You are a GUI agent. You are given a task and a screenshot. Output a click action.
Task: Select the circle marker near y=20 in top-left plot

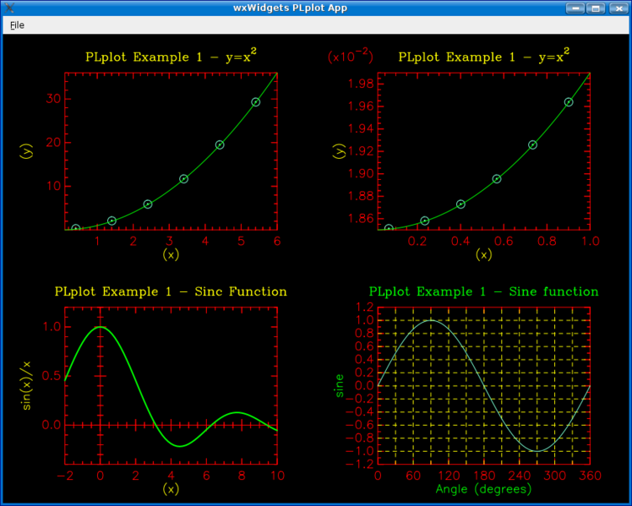coord(220,144)
